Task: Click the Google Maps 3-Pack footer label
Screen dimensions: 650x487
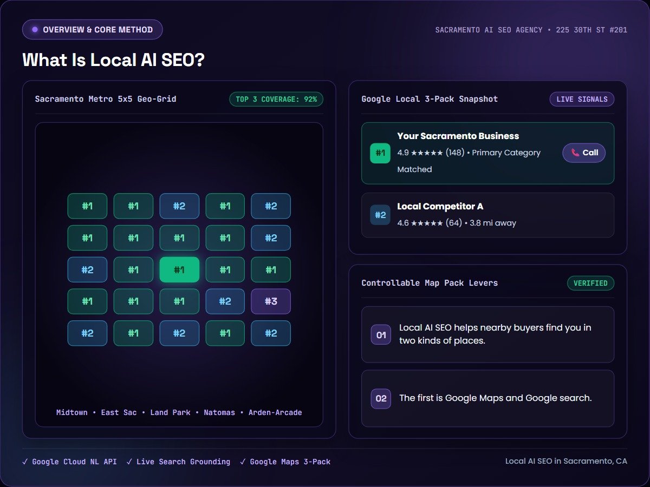Action: pos(290,462)
